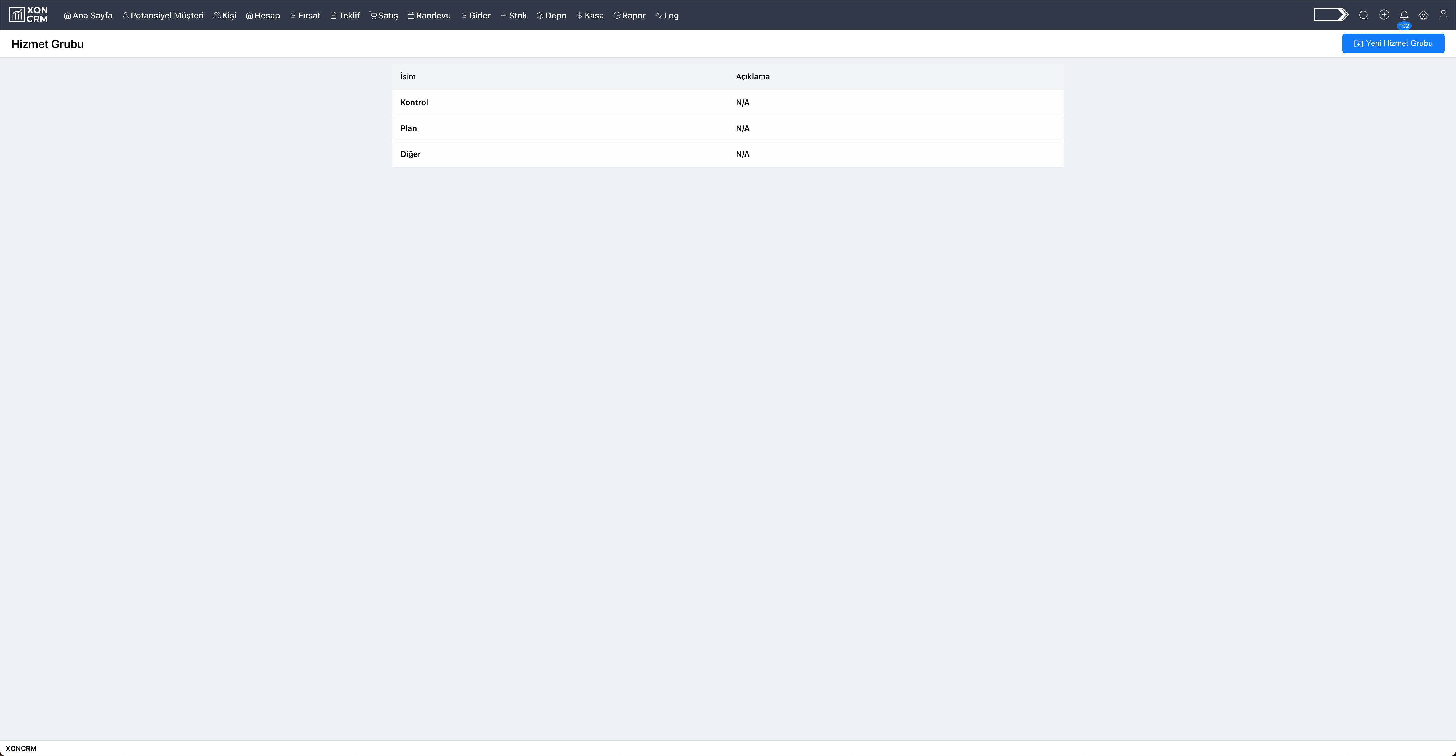Screen dimensions: 1456x756
Task: Open the notifications bell icon
Action: [1403, 15]
